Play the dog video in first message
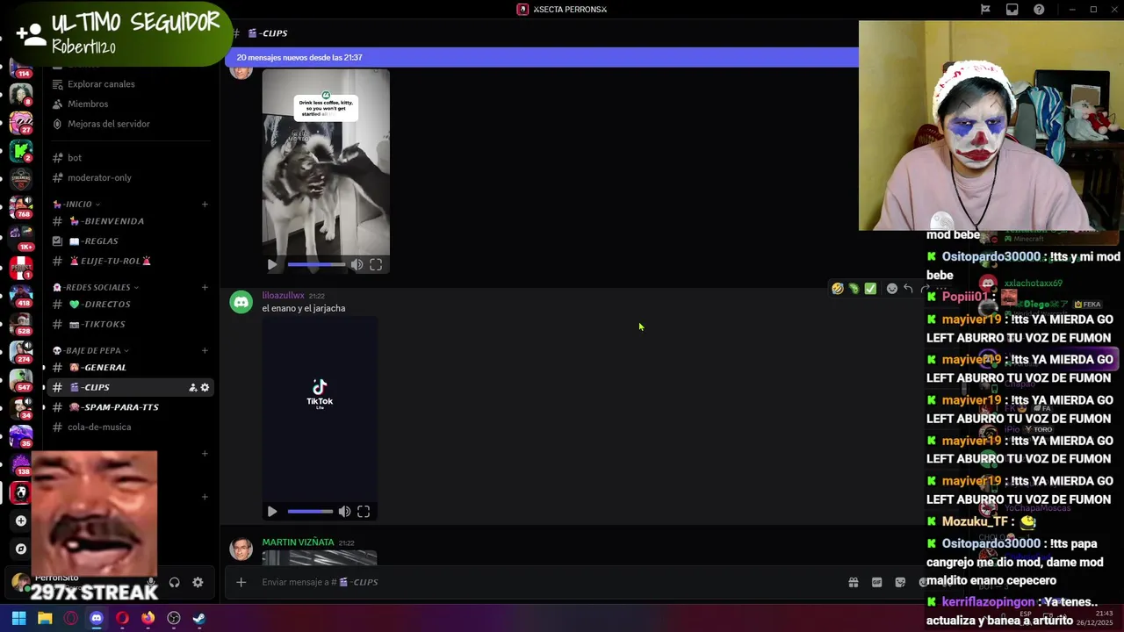The width and height of the screenshot is (1124, 632). tap(272, 264)
